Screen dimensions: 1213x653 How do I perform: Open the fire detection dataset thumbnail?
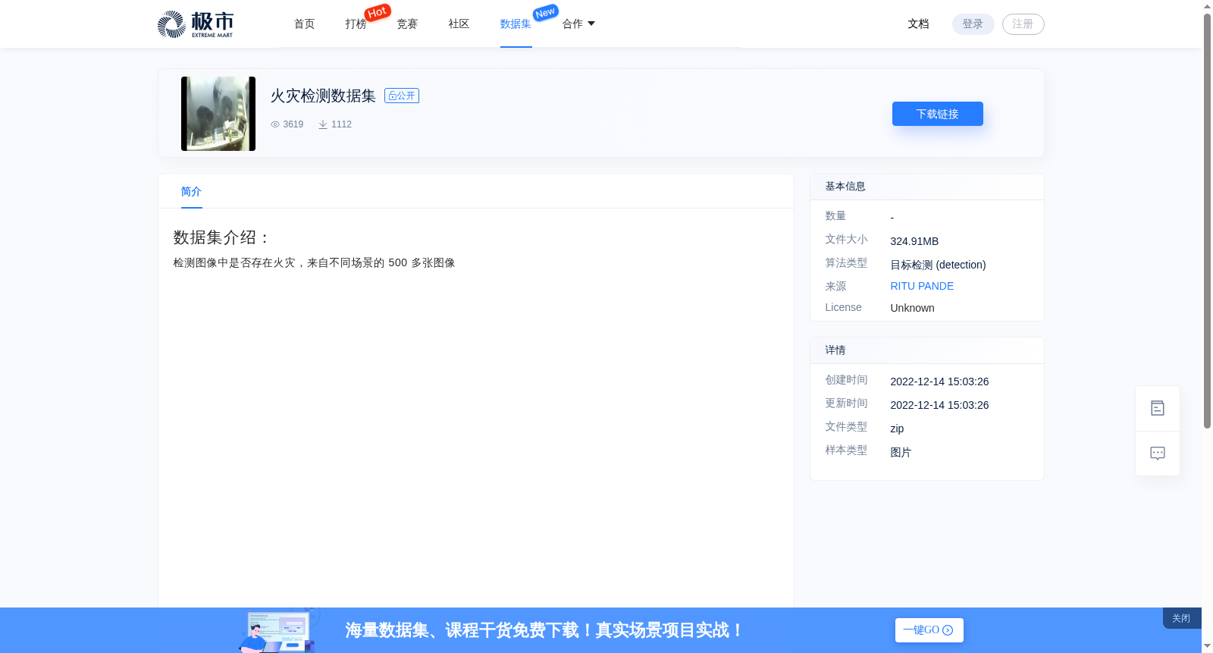(218, 114)
